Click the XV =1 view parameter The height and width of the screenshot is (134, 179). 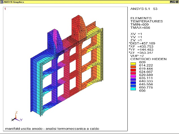pyautogui.click(x=136, y=34)
